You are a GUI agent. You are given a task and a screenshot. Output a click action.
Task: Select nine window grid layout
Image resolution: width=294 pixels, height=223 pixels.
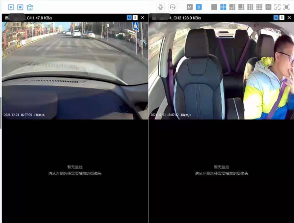coord(250,7)
